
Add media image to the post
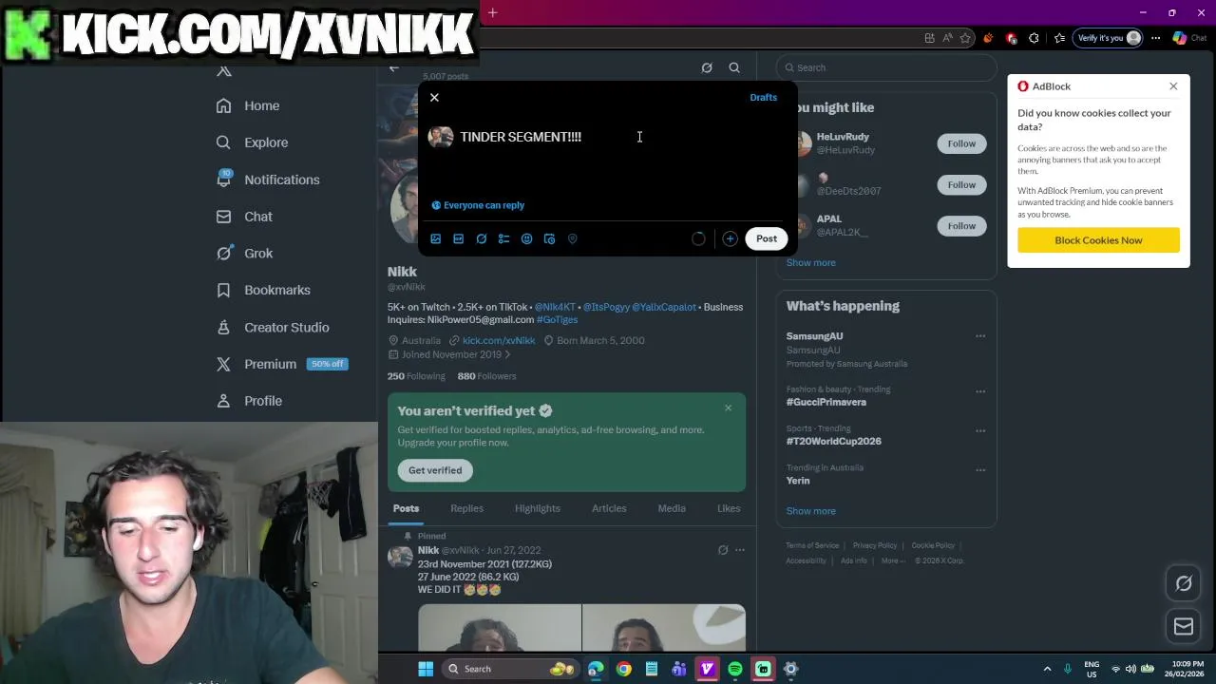point(435,239)
